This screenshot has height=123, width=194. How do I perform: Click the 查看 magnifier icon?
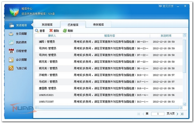[x=37, y=31]
